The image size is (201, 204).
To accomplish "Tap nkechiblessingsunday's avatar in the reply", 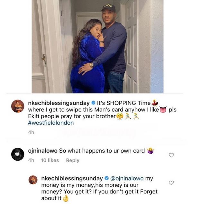I will 33,180.
